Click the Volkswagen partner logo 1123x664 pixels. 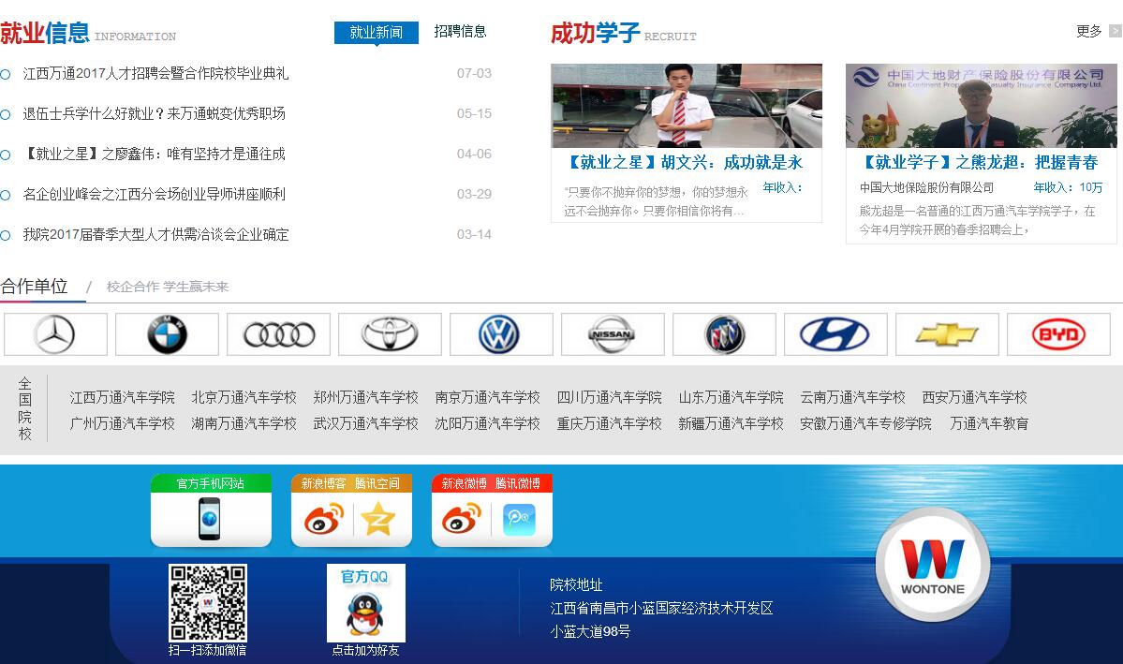[501, 334]
